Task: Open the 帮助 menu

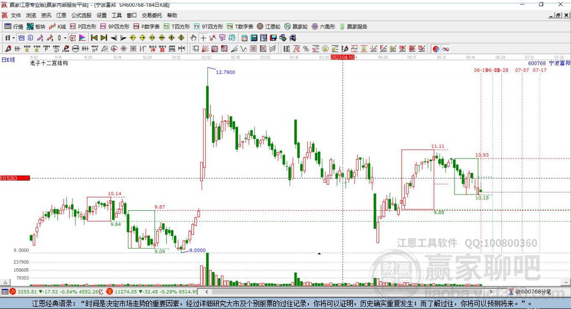Action: coord(172,15)
